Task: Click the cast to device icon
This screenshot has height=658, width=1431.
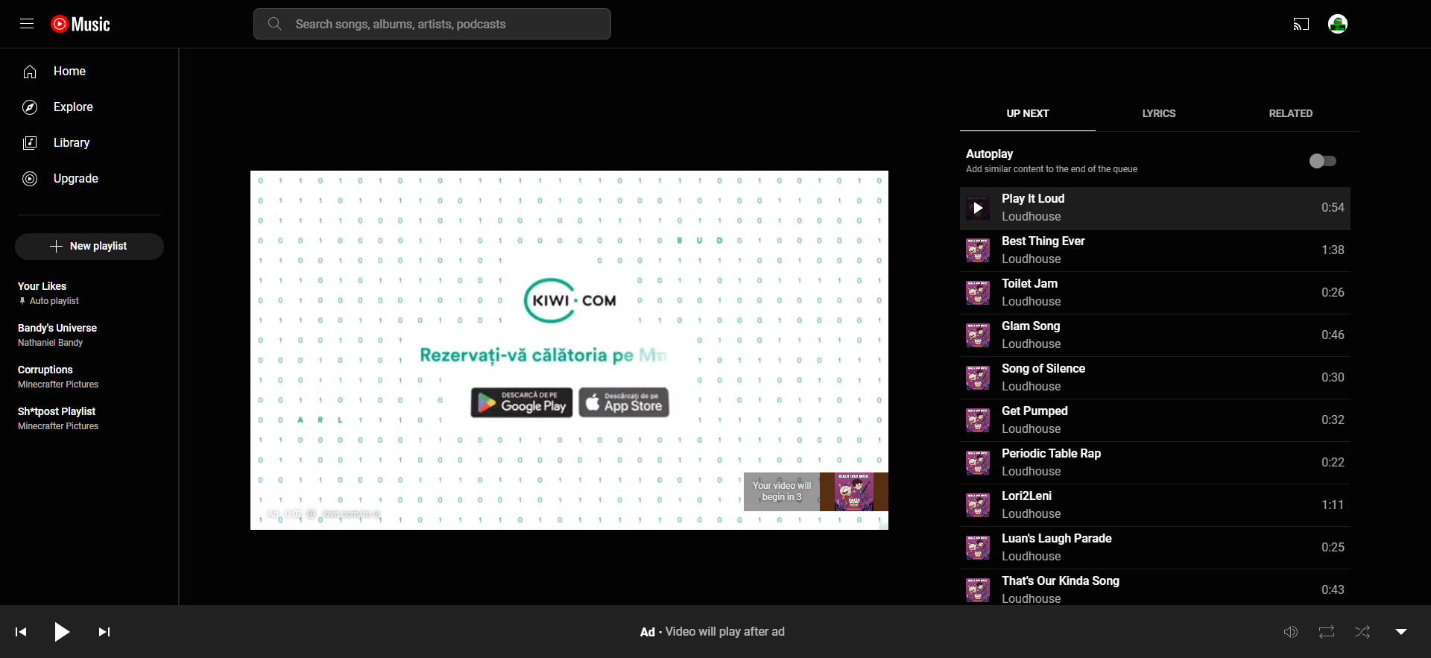Action: click(1301, 24)
